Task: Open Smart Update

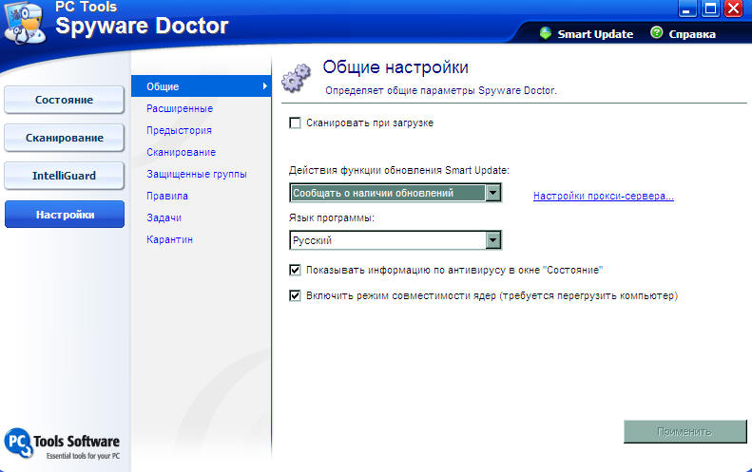Action: pyautogui.click(x=595, y=34)
